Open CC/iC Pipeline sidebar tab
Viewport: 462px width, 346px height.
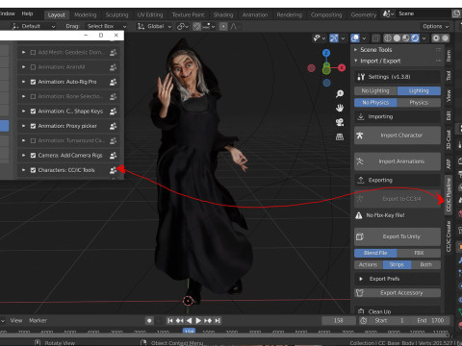pos(449,195)
